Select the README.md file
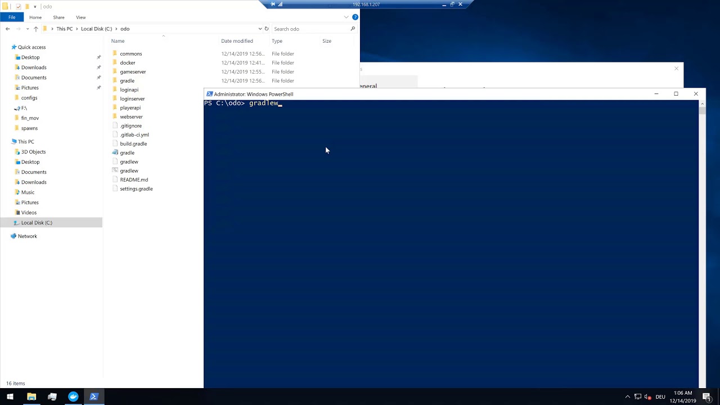720x405 pixels. (134, 180)
